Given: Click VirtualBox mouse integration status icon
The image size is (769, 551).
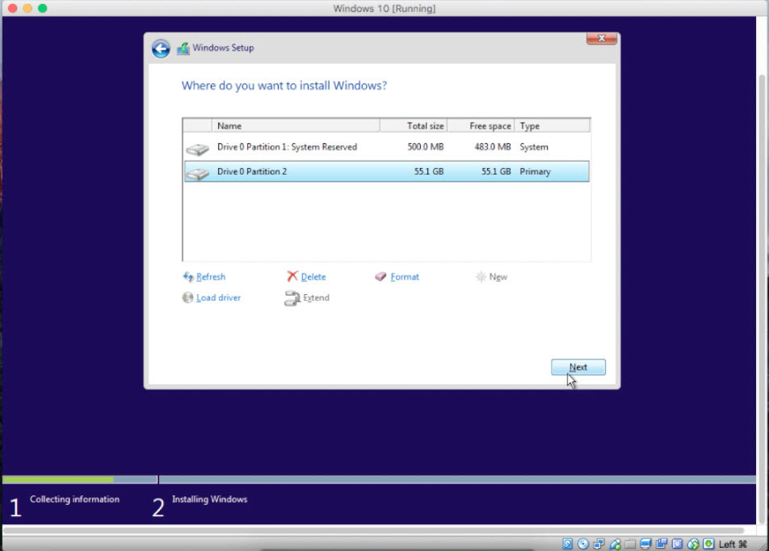Looking at the screenshot, I should (693, 544).
